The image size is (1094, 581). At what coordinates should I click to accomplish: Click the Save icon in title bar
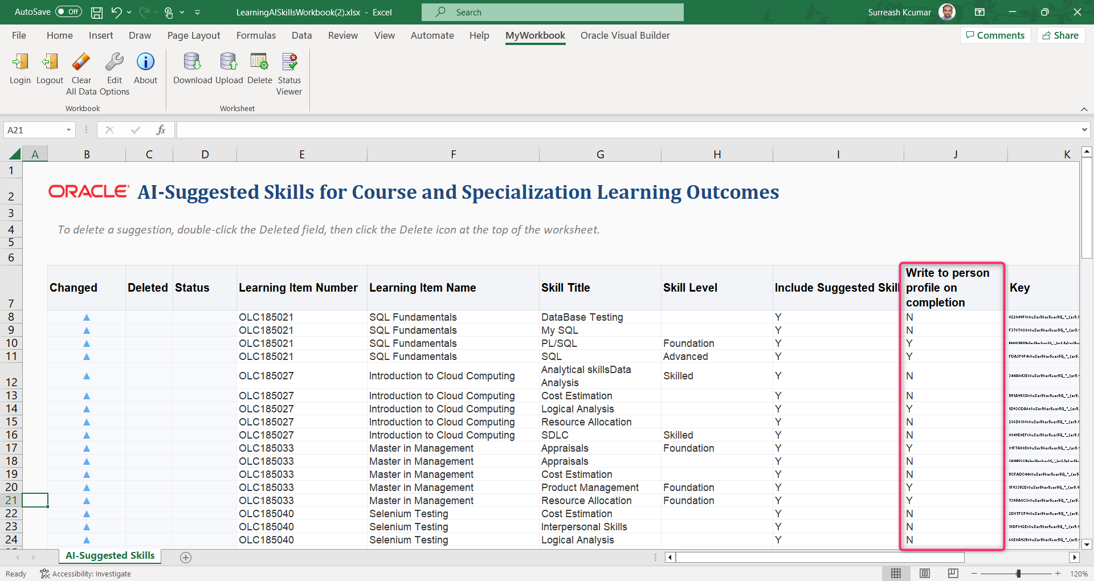(x=97, y=13)
